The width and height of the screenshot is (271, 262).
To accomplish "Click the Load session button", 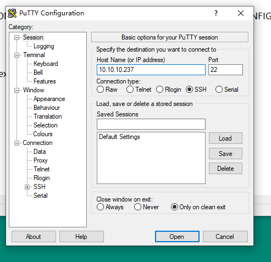I will (x=225, y=138).
